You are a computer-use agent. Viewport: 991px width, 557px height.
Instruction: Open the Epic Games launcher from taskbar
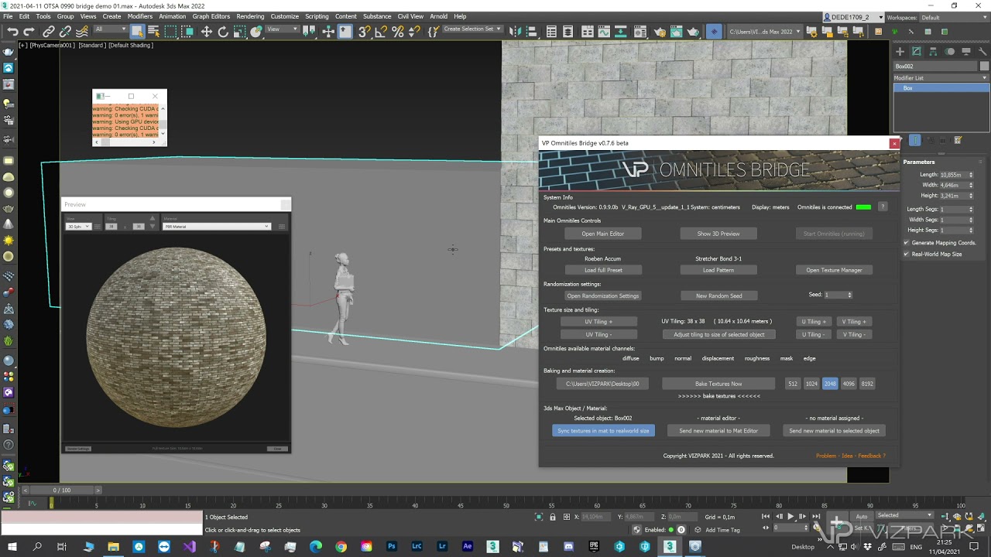(594, 546)
